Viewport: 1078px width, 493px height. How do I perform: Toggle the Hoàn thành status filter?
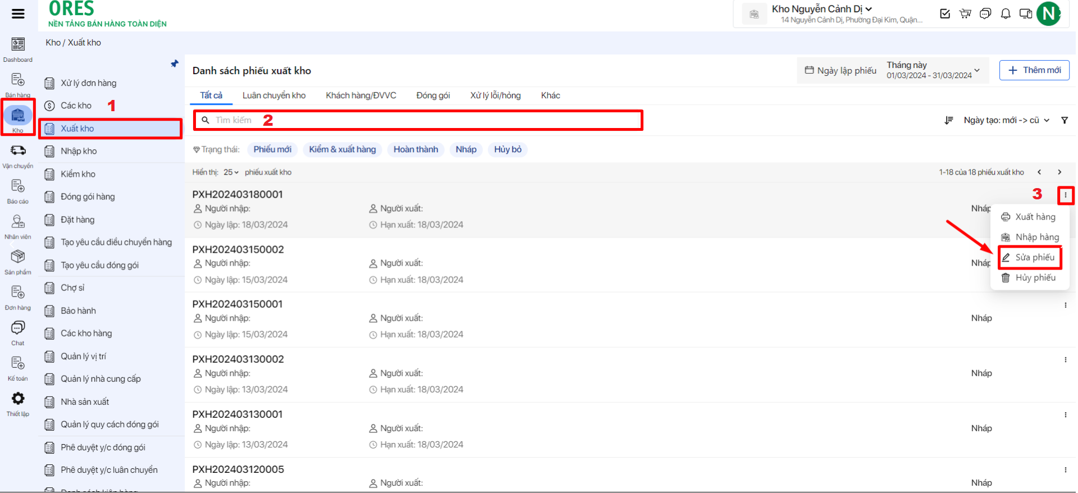pyautogui.click(x=415, y=149)
